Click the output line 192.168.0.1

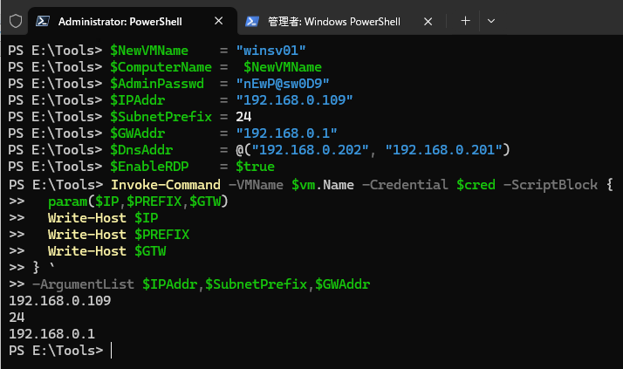pos(52,334)
